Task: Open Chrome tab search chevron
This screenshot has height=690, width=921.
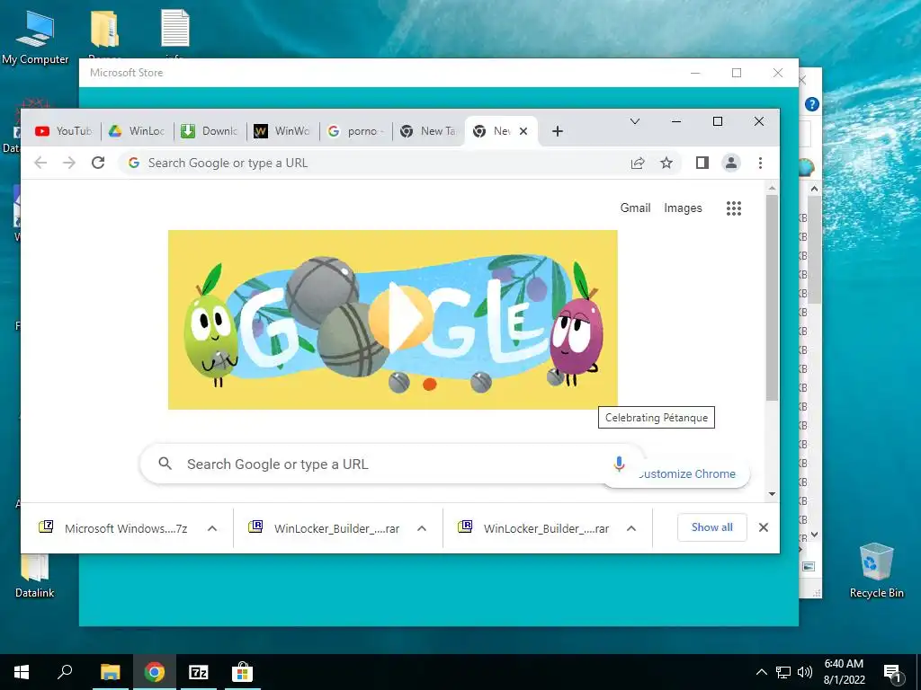Action: coord(635,121)
